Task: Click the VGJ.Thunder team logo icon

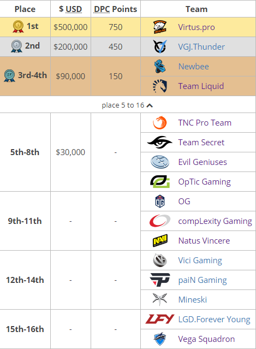Action: 160,46
